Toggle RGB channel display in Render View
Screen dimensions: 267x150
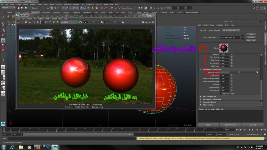click(42, 22)
